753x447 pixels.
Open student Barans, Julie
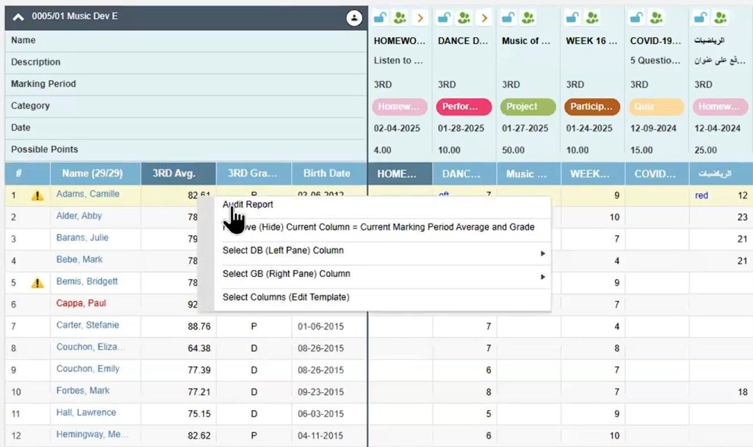click(82, 237)
